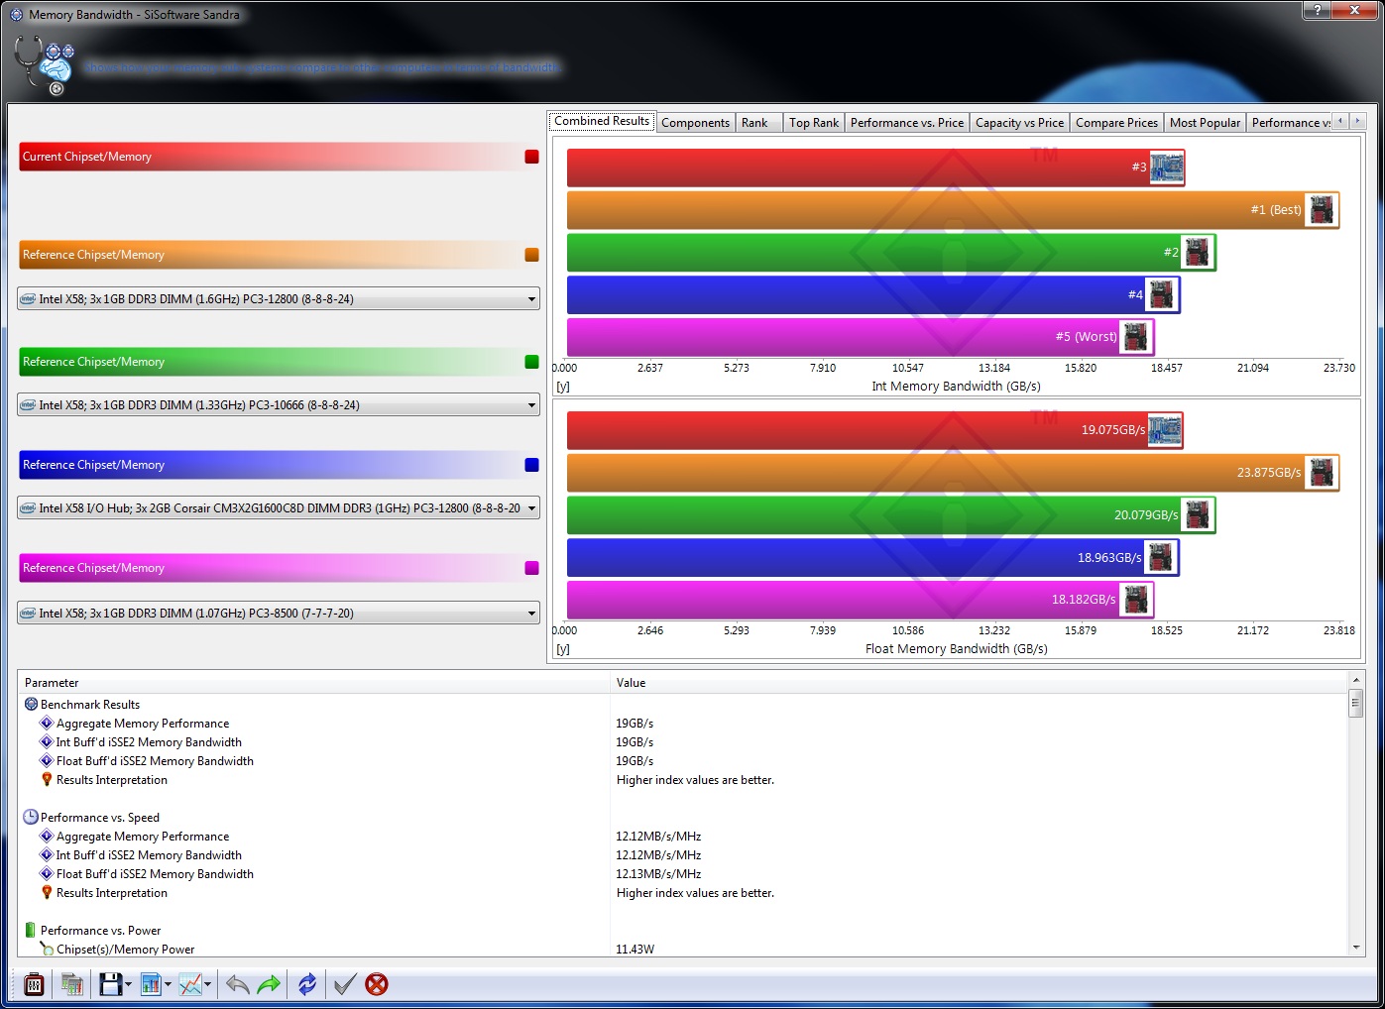Image resolution: width=1385 pixels, height=1009 pixels.
Task: Click blue Reference Chipset/Memory color swatch
Action: tap(531, 465)
